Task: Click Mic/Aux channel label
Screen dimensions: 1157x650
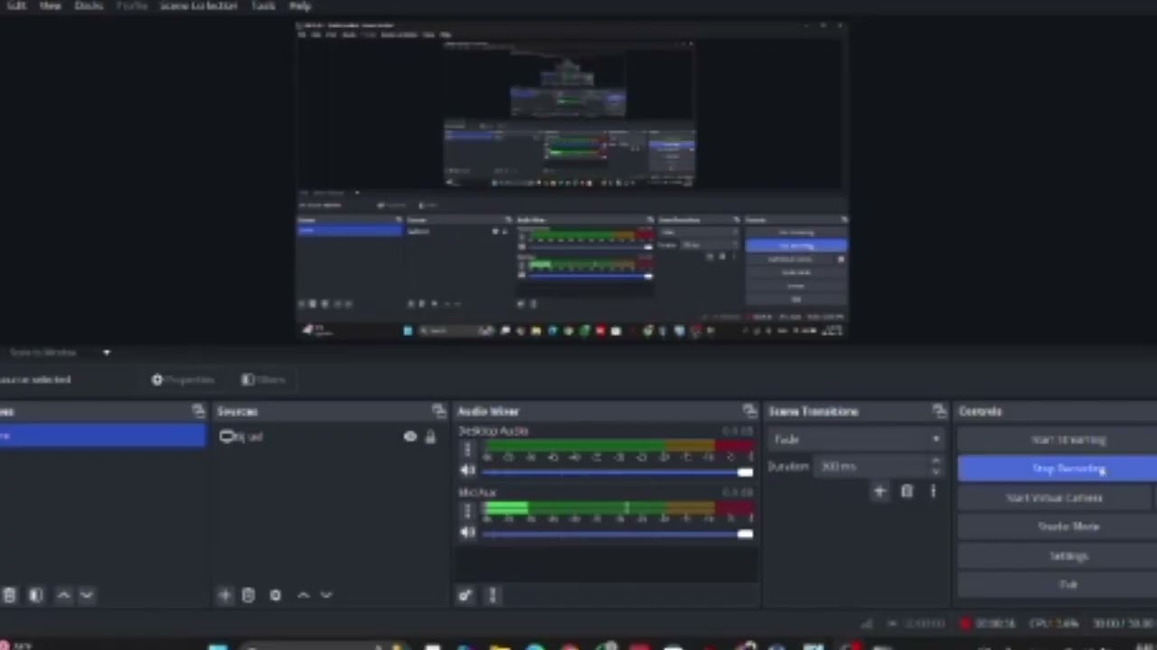Action: pyautogui.click(x=477, y=493)
